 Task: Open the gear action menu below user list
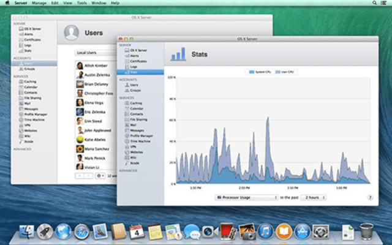click(101, 176)
